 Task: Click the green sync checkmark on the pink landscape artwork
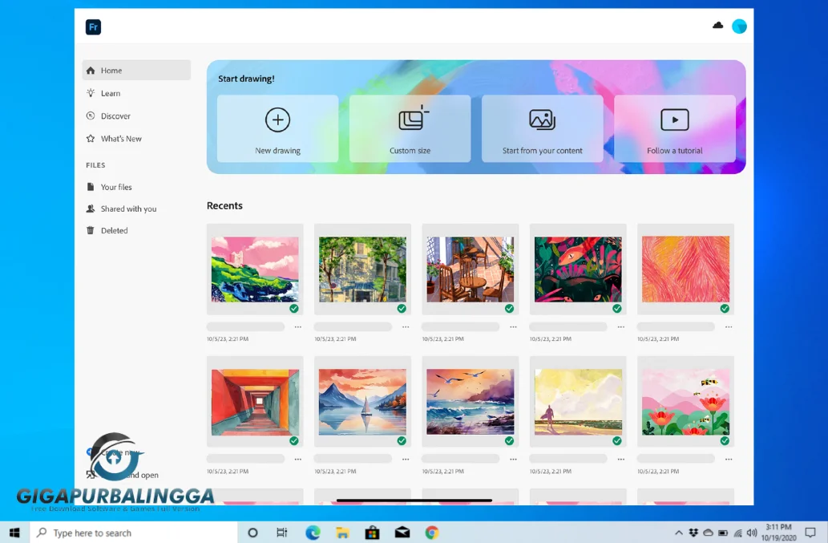point(293,308)
